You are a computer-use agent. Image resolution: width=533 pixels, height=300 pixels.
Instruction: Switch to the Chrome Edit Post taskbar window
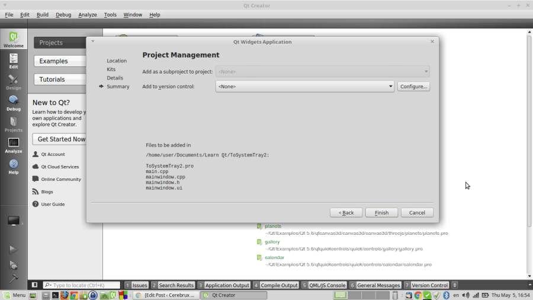click(166, 295)
